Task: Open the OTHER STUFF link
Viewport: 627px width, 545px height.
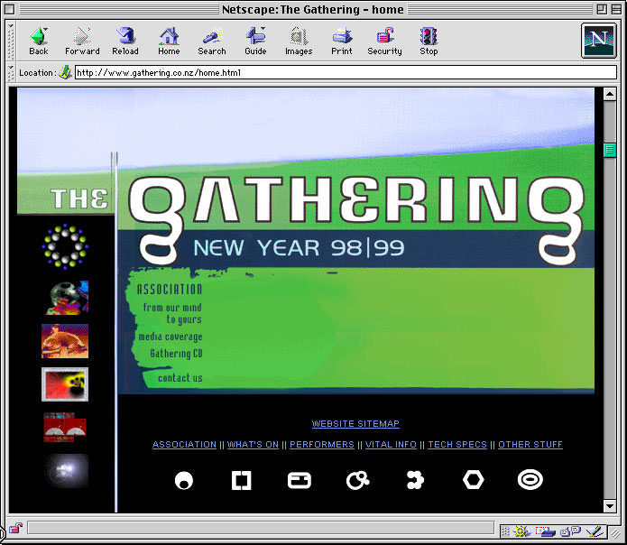Action: (530, 445)
